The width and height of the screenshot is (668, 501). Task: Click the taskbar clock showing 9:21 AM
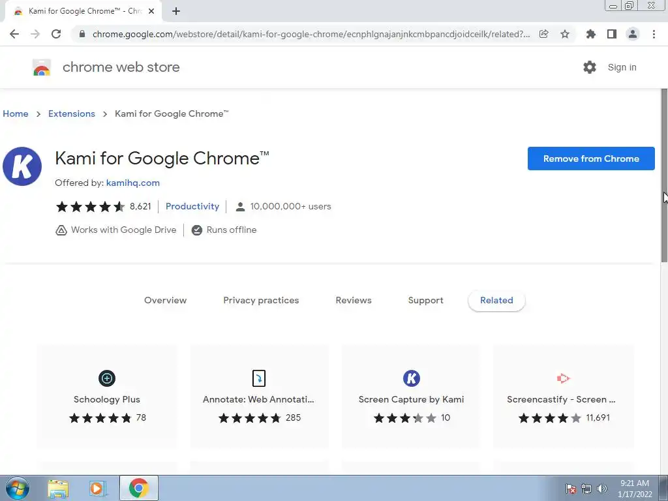coord(635,489)
